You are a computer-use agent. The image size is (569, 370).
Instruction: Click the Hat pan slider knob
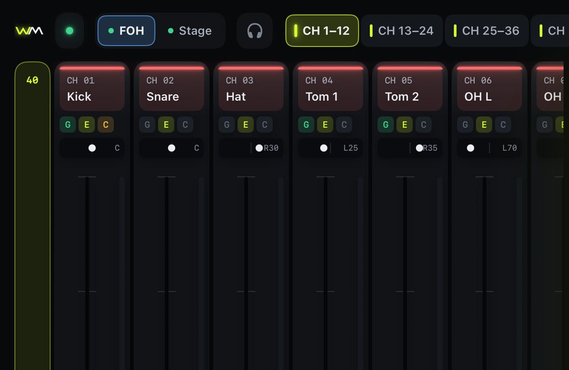coord(259,148)
